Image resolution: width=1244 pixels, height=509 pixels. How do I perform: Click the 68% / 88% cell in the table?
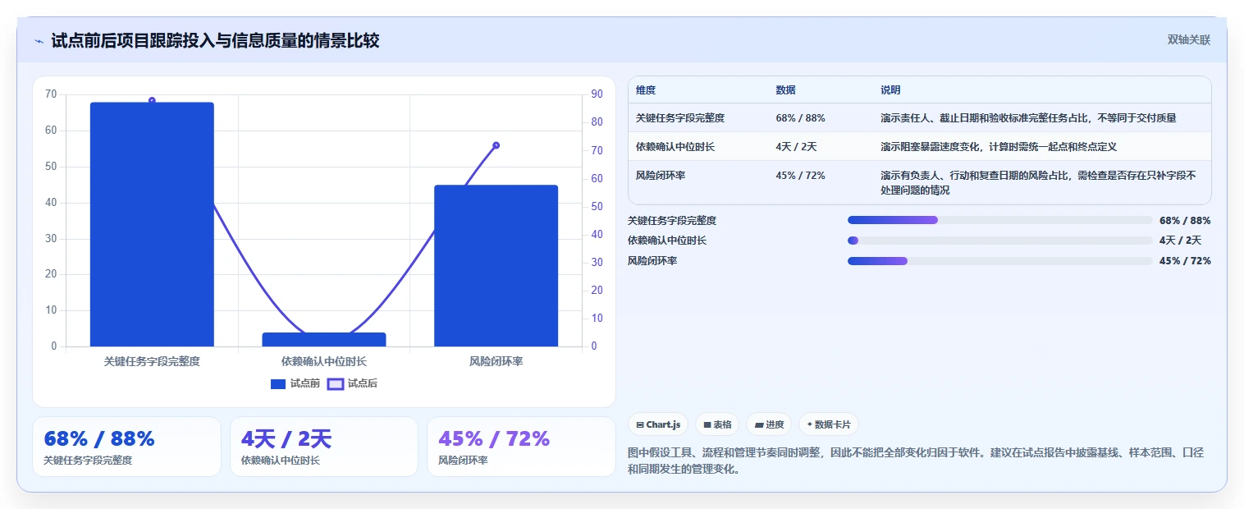point(800,118)
